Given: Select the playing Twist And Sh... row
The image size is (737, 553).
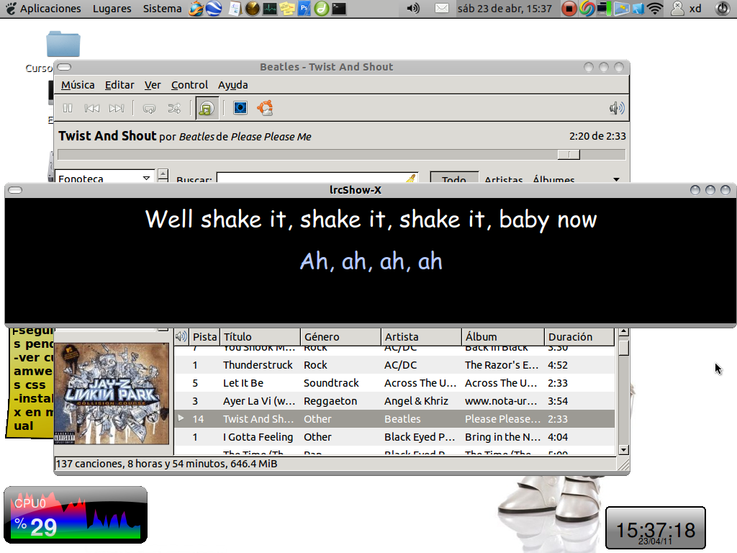Looking at the screenshot, I should tap(394, 419).
